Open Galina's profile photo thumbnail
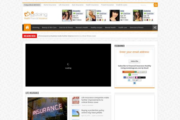The height and width of the screenshot is (120, 180). pos(91,15)
